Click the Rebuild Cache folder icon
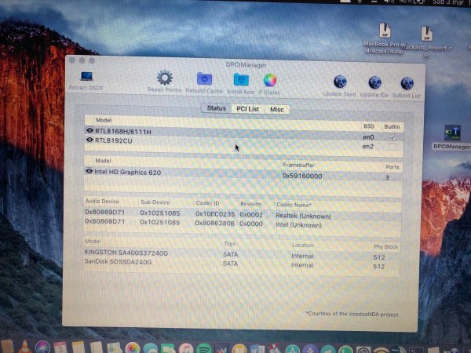Viewport: 471px width, 353px height. click(204, 79)
